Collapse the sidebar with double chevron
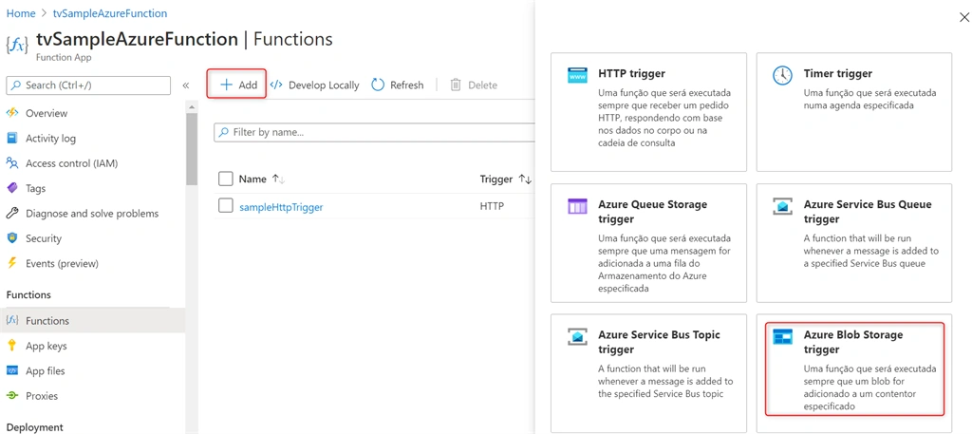 tap(185, 85)
